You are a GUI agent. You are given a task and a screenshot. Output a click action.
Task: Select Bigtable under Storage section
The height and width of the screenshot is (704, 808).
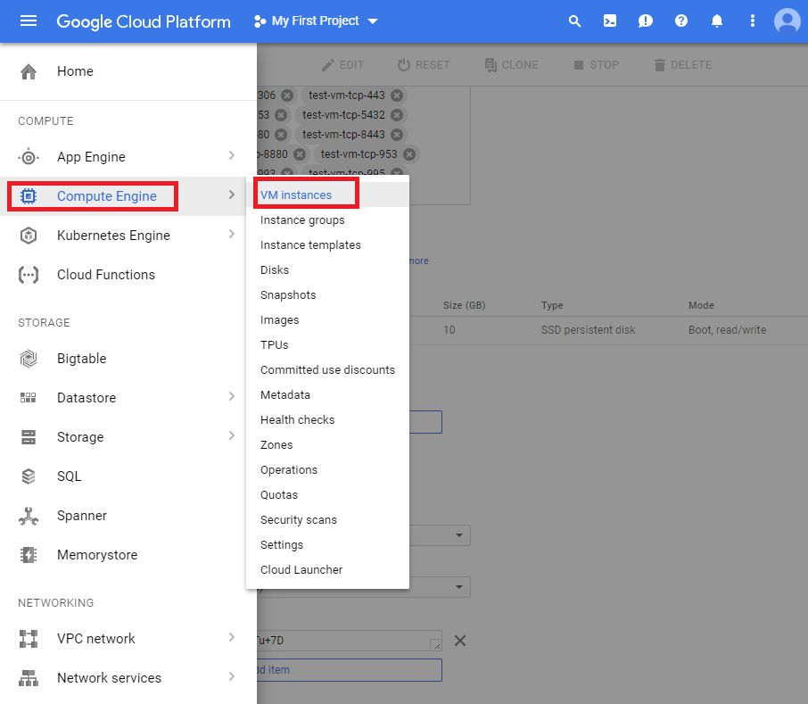(x=81, y=359)
